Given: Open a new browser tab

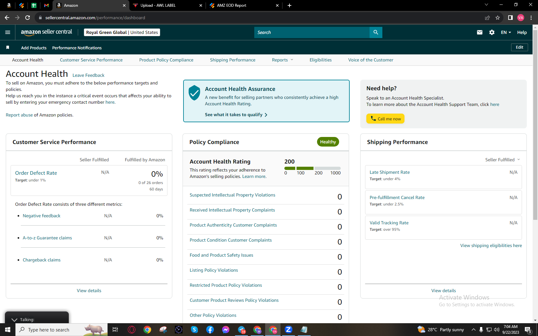Looking at the screenshot, I should [289, 5].
